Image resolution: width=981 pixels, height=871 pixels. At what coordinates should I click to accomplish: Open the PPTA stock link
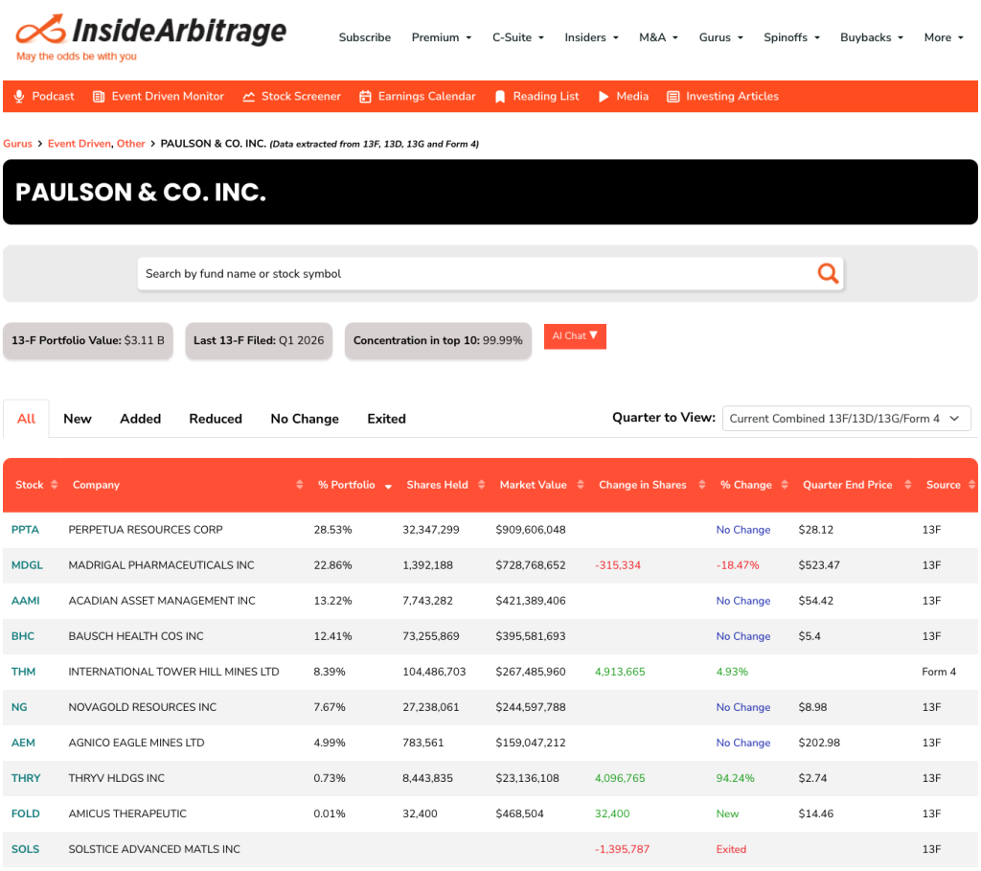pyautogui.click(x=25, y=529)
